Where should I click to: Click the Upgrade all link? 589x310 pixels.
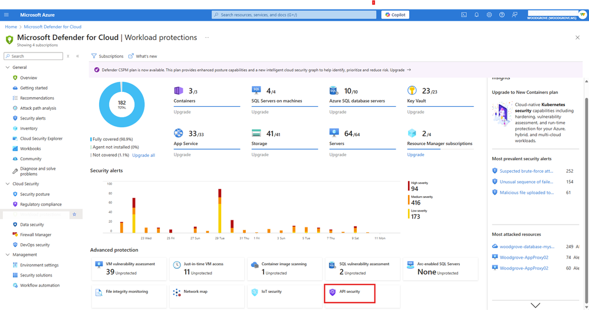coord(143,156)
